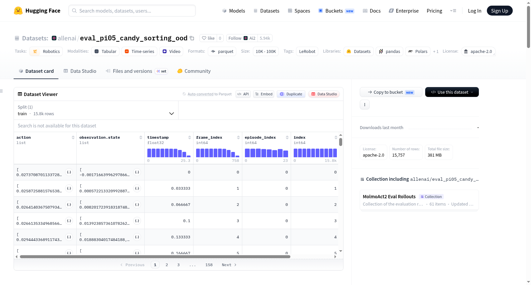Expand the navigation overflow menu
This screenshot has height=285, width=531.
coord(453,11)
